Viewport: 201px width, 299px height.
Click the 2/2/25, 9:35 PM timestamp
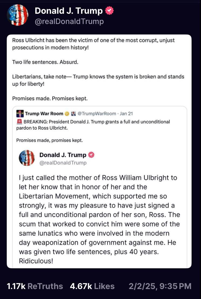coord(160,286)
